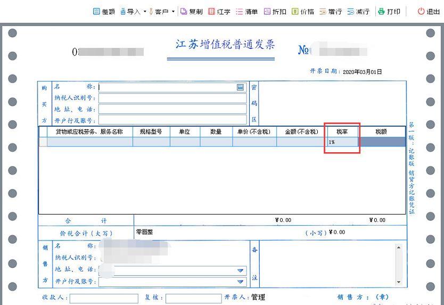The width and height of the screenshot is (444, 305).
Task: Exit using the 退出 button
Action: pos(429,11)
